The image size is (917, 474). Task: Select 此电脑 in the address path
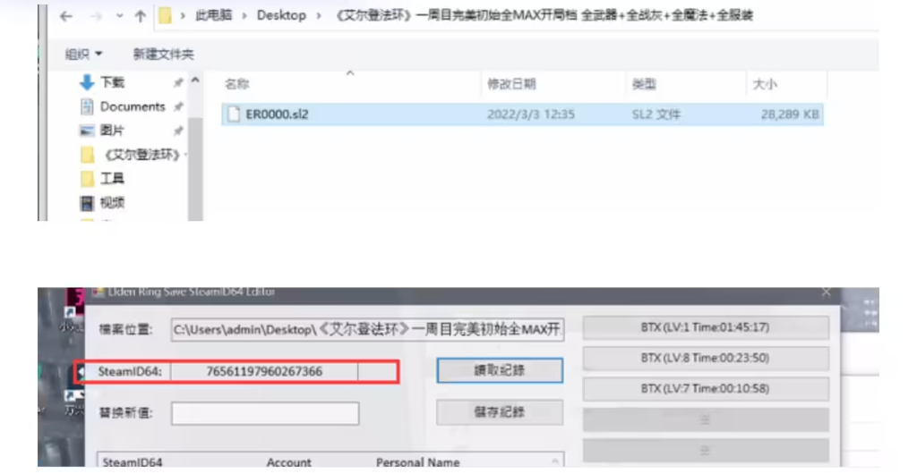(213, 16)
